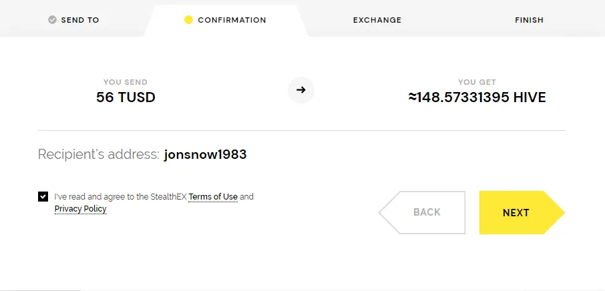Image resolution: width=605 pixels, height=291 pixels.
Task: Click the You Get label
Action: (477, 82)
